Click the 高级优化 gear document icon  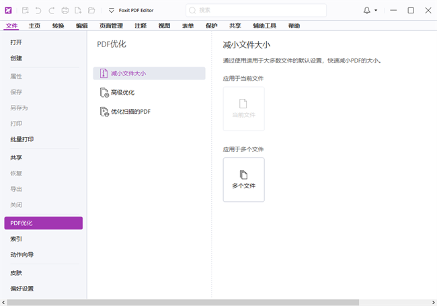pyautogui.click(x=104, y=93)
